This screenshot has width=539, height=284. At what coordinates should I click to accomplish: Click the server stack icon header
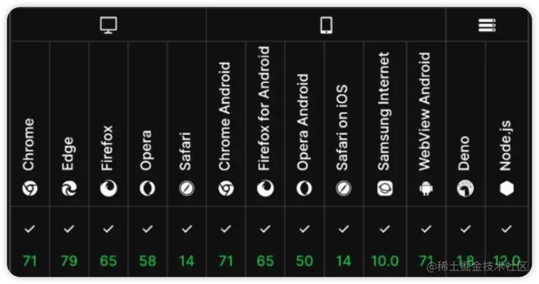tap(487, 25)
